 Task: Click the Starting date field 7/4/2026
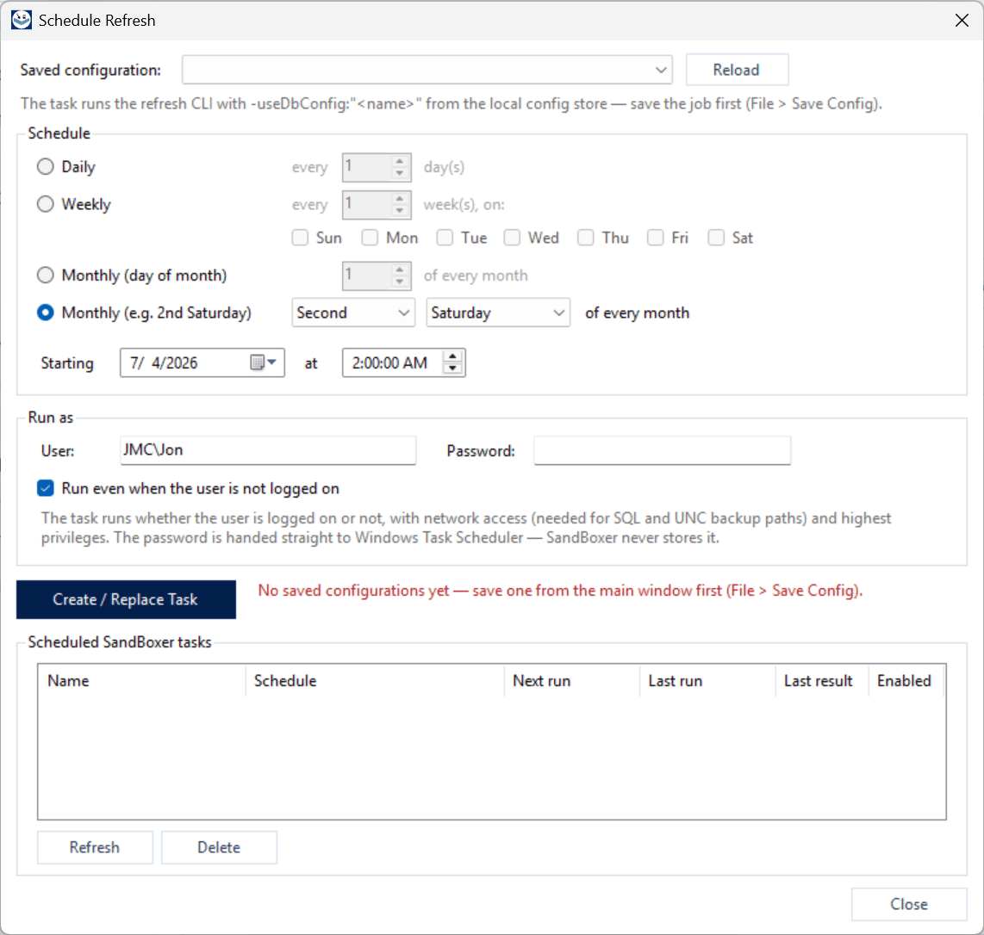point(202,362)
